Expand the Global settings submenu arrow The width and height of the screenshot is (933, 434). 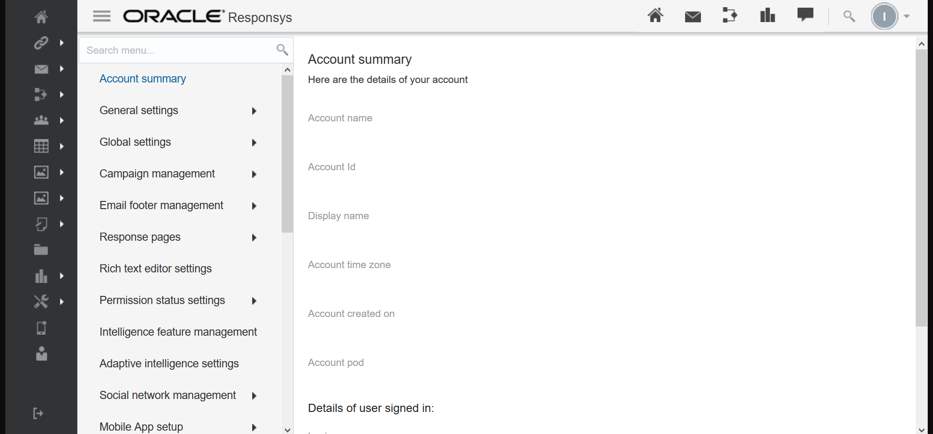coord(254,142)
